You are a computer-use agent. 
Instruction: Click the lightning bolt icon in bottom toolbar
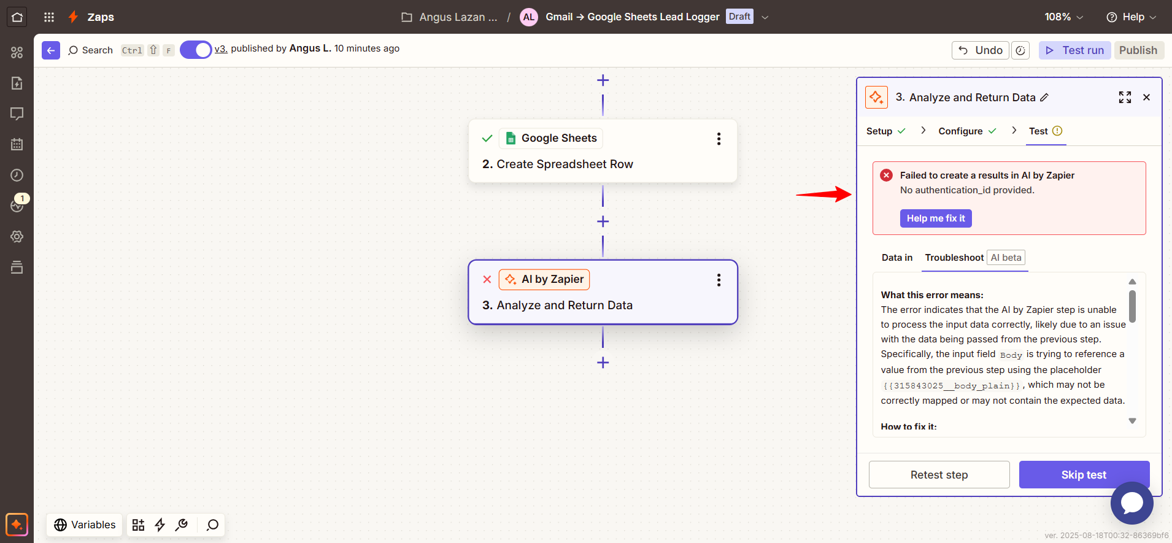point(160,525)
